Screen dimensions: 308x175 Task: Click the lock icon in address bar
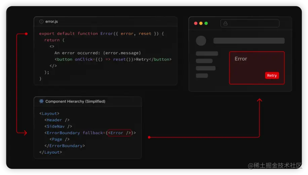point(226,23)
